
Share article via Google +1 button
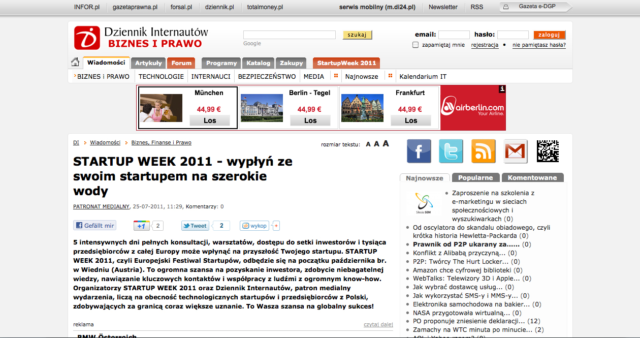(142, 226)
